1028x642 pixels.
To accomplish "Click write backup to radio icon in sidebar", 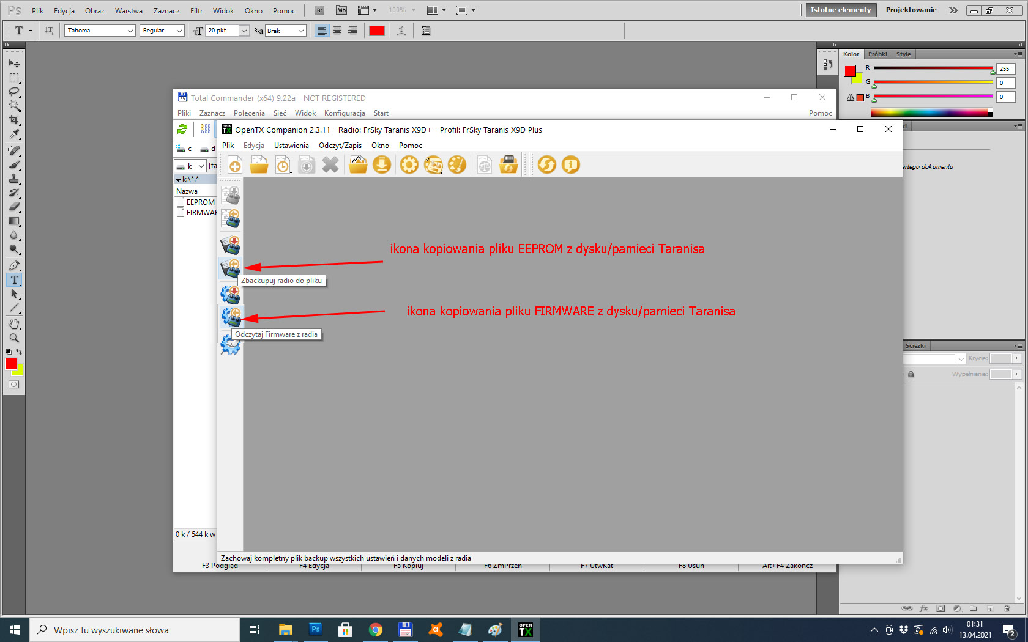I will [x=231, y=245].
